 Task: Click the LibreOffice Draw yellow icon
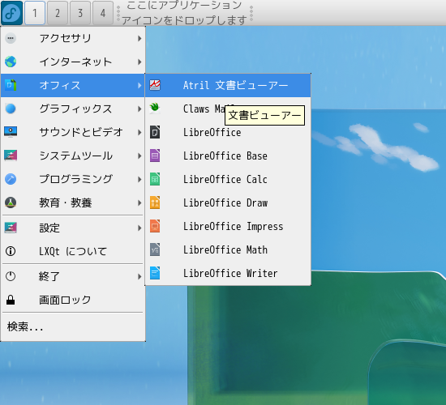[155, 202]
